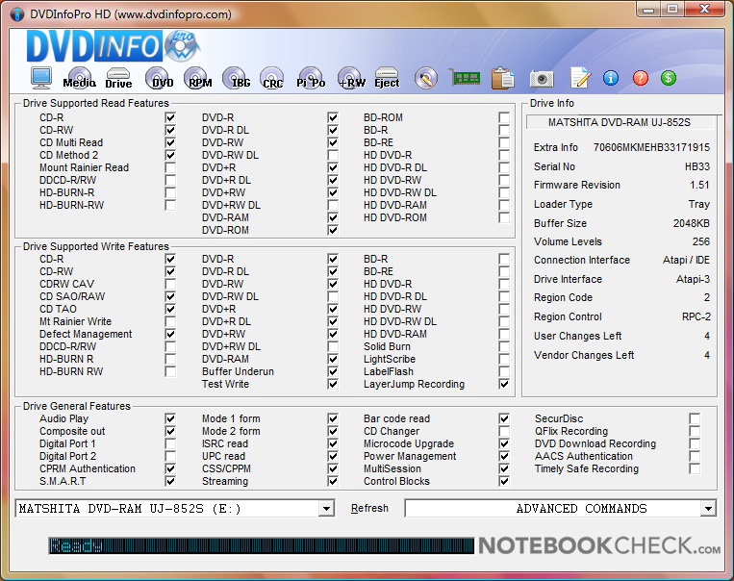
Task: Click the Ready status progress bar
Action: click(x=262, y=545)
